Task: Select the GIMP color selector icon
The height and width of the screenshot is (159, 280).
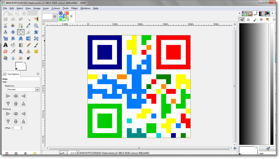Action: tap(242, 20)
